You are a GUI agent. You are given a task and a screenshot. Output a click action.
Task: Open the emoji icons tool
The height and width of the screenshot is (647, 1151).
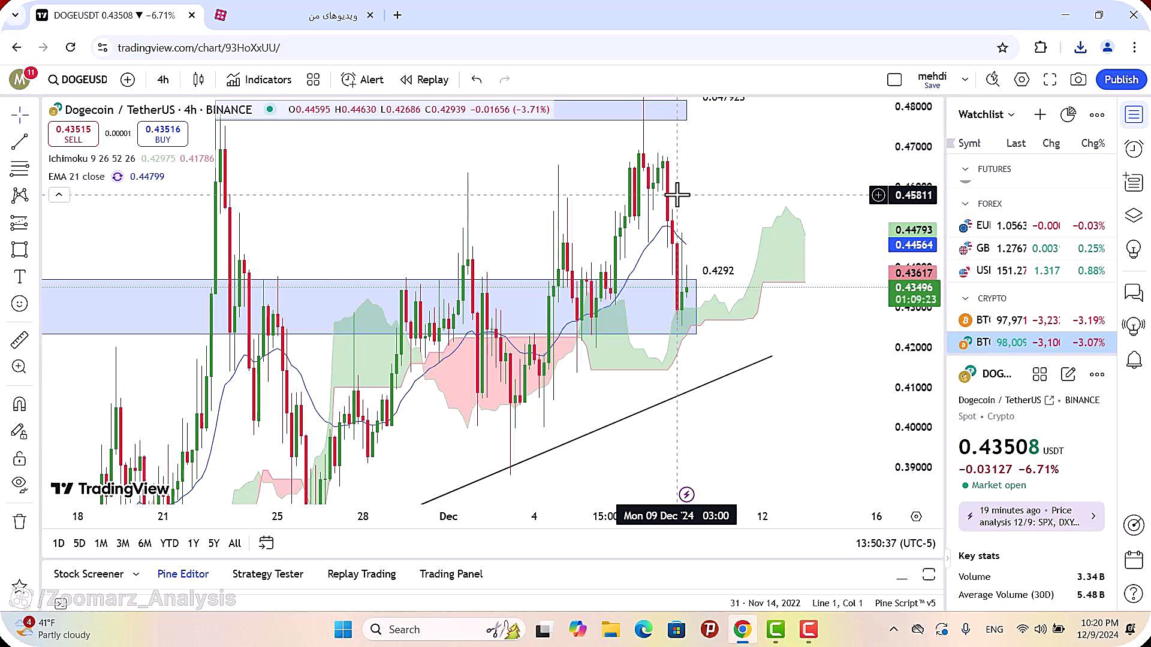click(19, 304)
